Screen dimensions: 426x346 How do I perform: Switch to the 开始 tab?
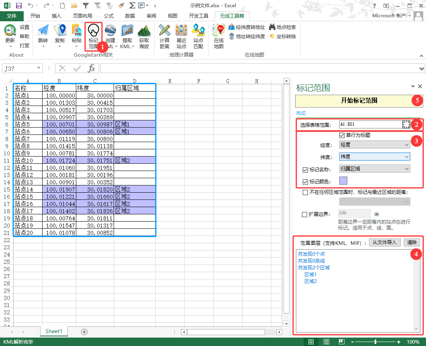point(35,16)
